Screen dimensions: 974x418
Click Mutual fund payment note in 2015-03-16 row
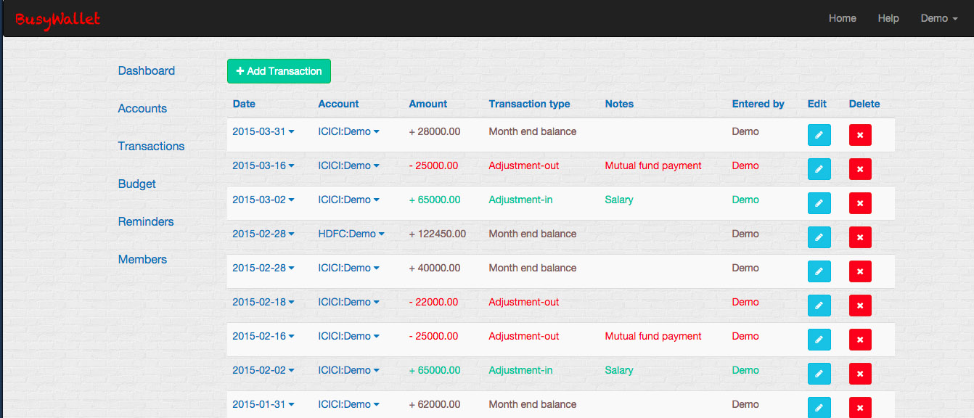click(653, 165)
